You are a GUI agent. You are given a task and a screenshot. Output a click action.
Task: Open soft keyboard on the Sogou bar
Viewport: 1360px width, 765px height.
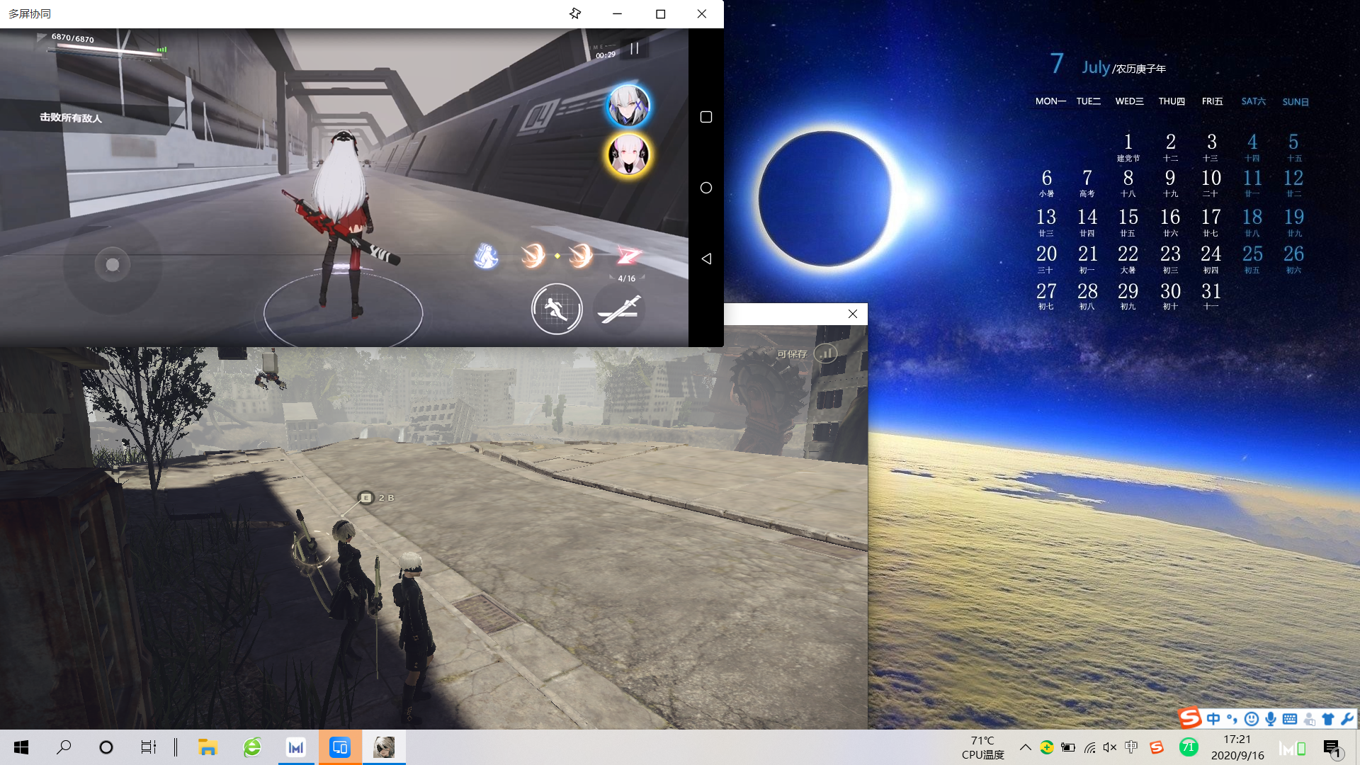tap(1290, 719)
